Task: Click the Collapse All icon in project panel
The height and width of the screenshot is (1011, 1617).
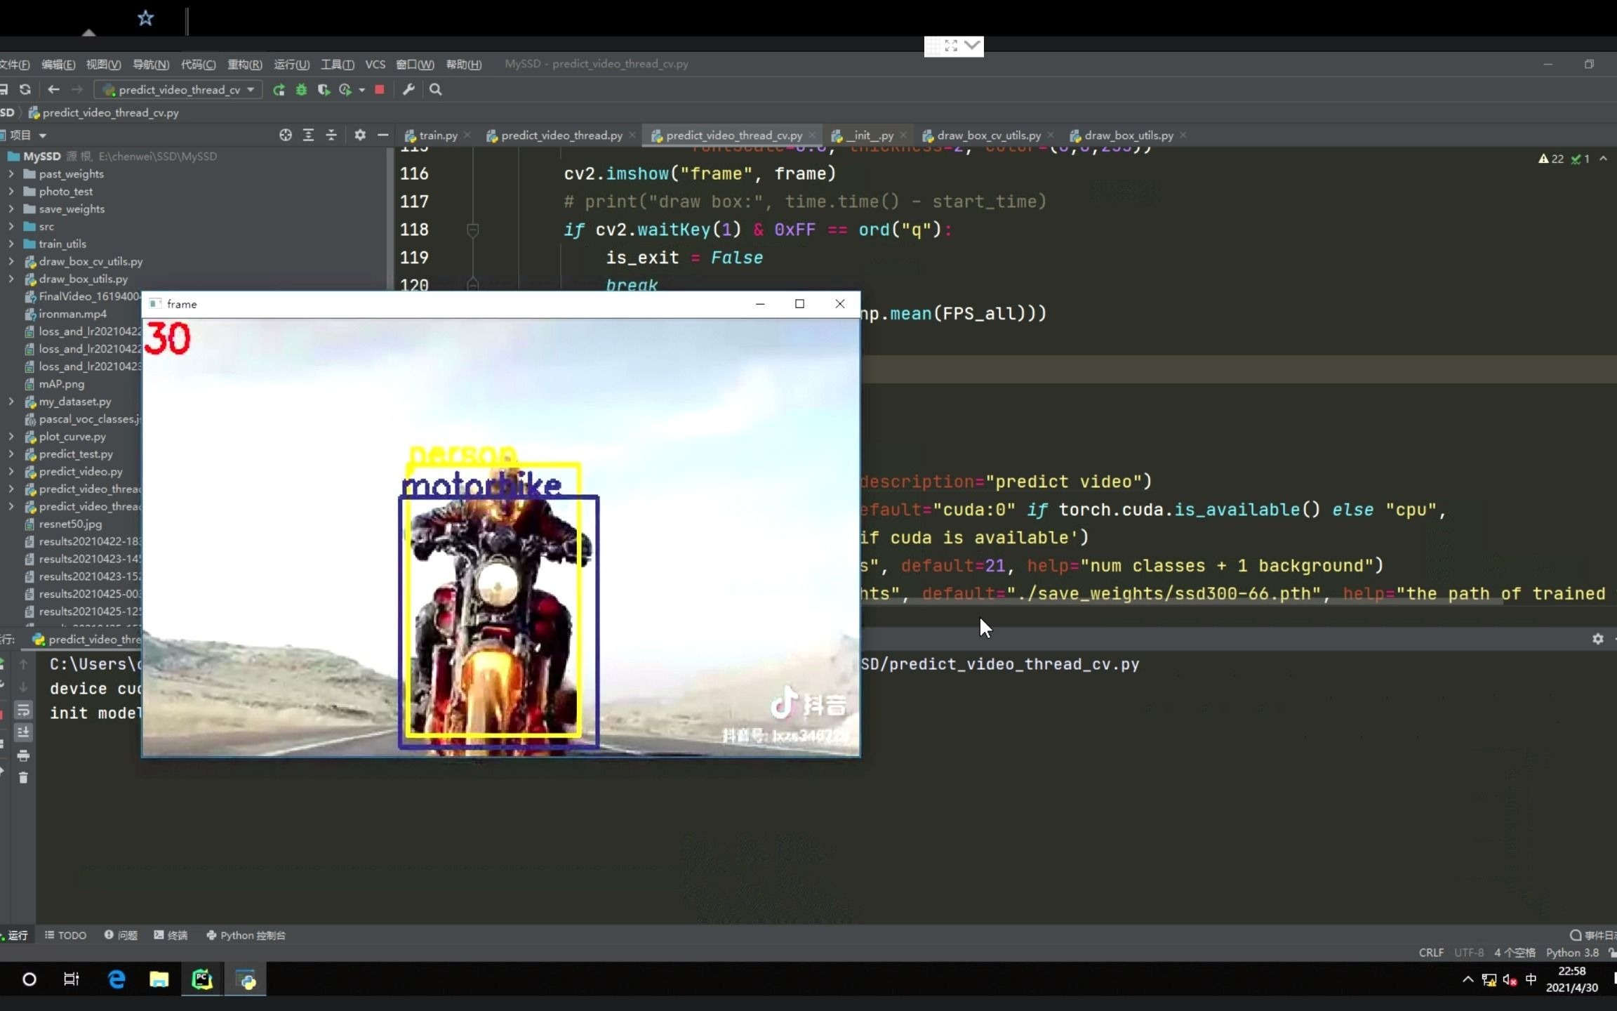Action: pyautogui.click(x=331, y=135)
